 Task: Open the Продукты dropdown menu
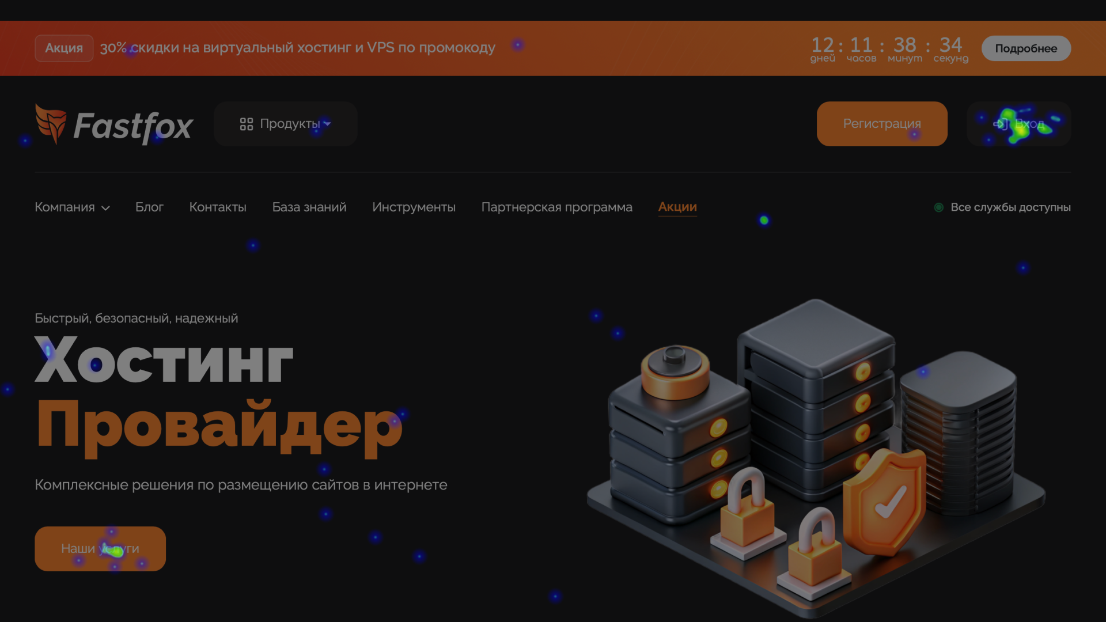point(286,124)
